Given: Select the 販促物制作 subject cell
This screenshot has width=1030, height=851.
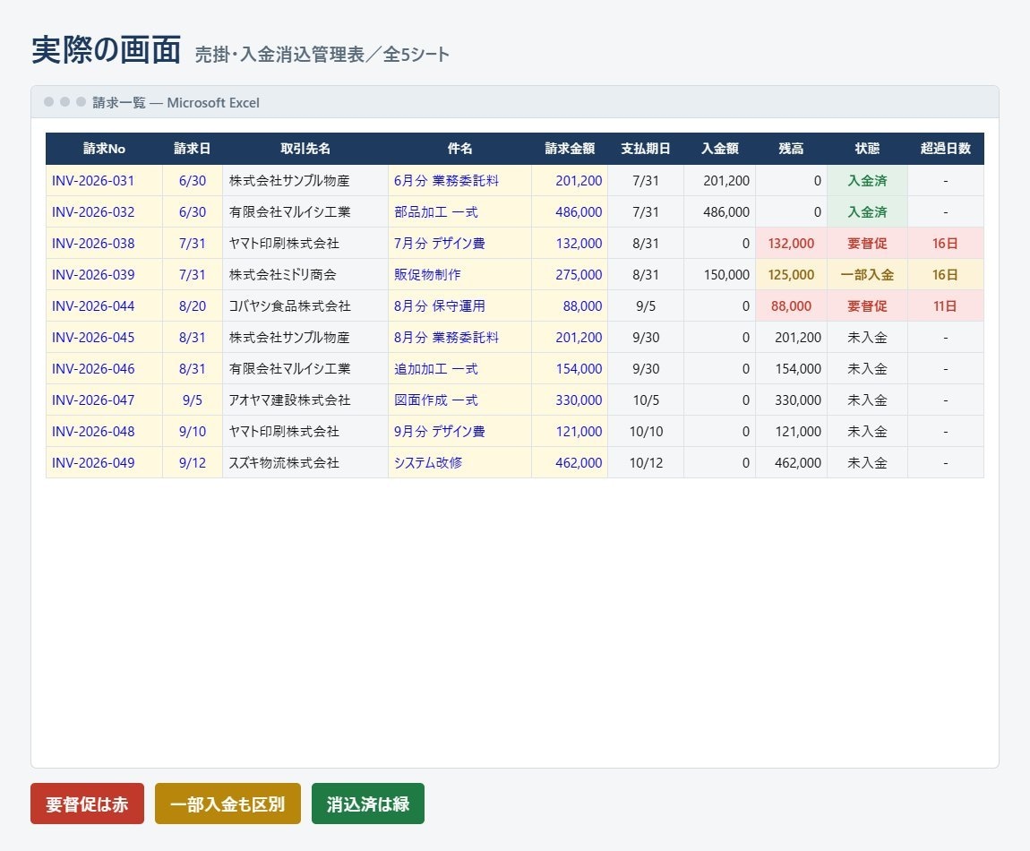Looking at the screenshot, I should [x=459, y=275].
